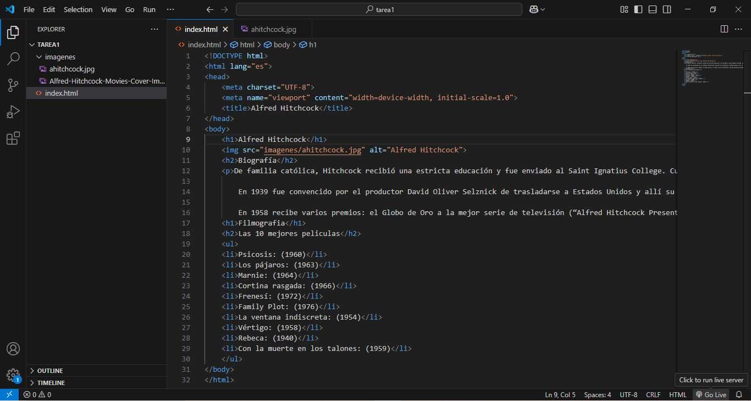
Task: Change line endings via CRLF
Action: (653, 394)
